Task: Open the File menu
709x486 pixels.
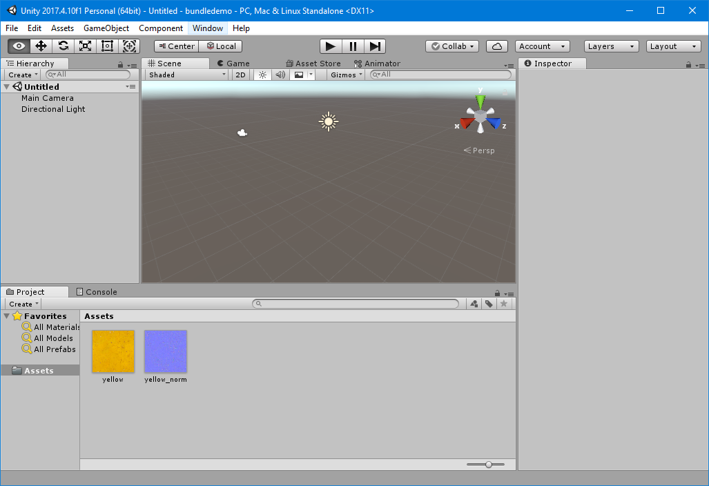Action: click(12, 28)
